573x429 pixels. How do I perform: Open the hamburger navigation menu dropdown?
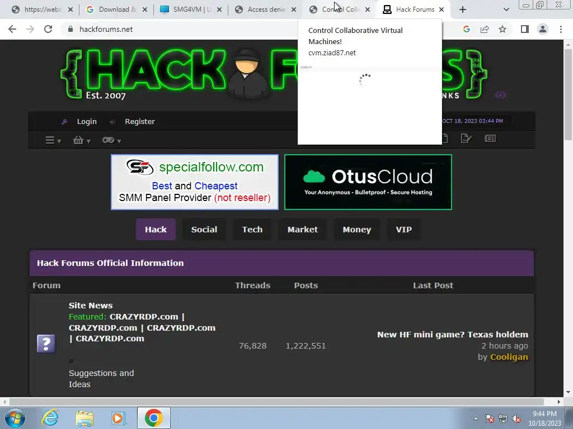[x=53, y=140]
